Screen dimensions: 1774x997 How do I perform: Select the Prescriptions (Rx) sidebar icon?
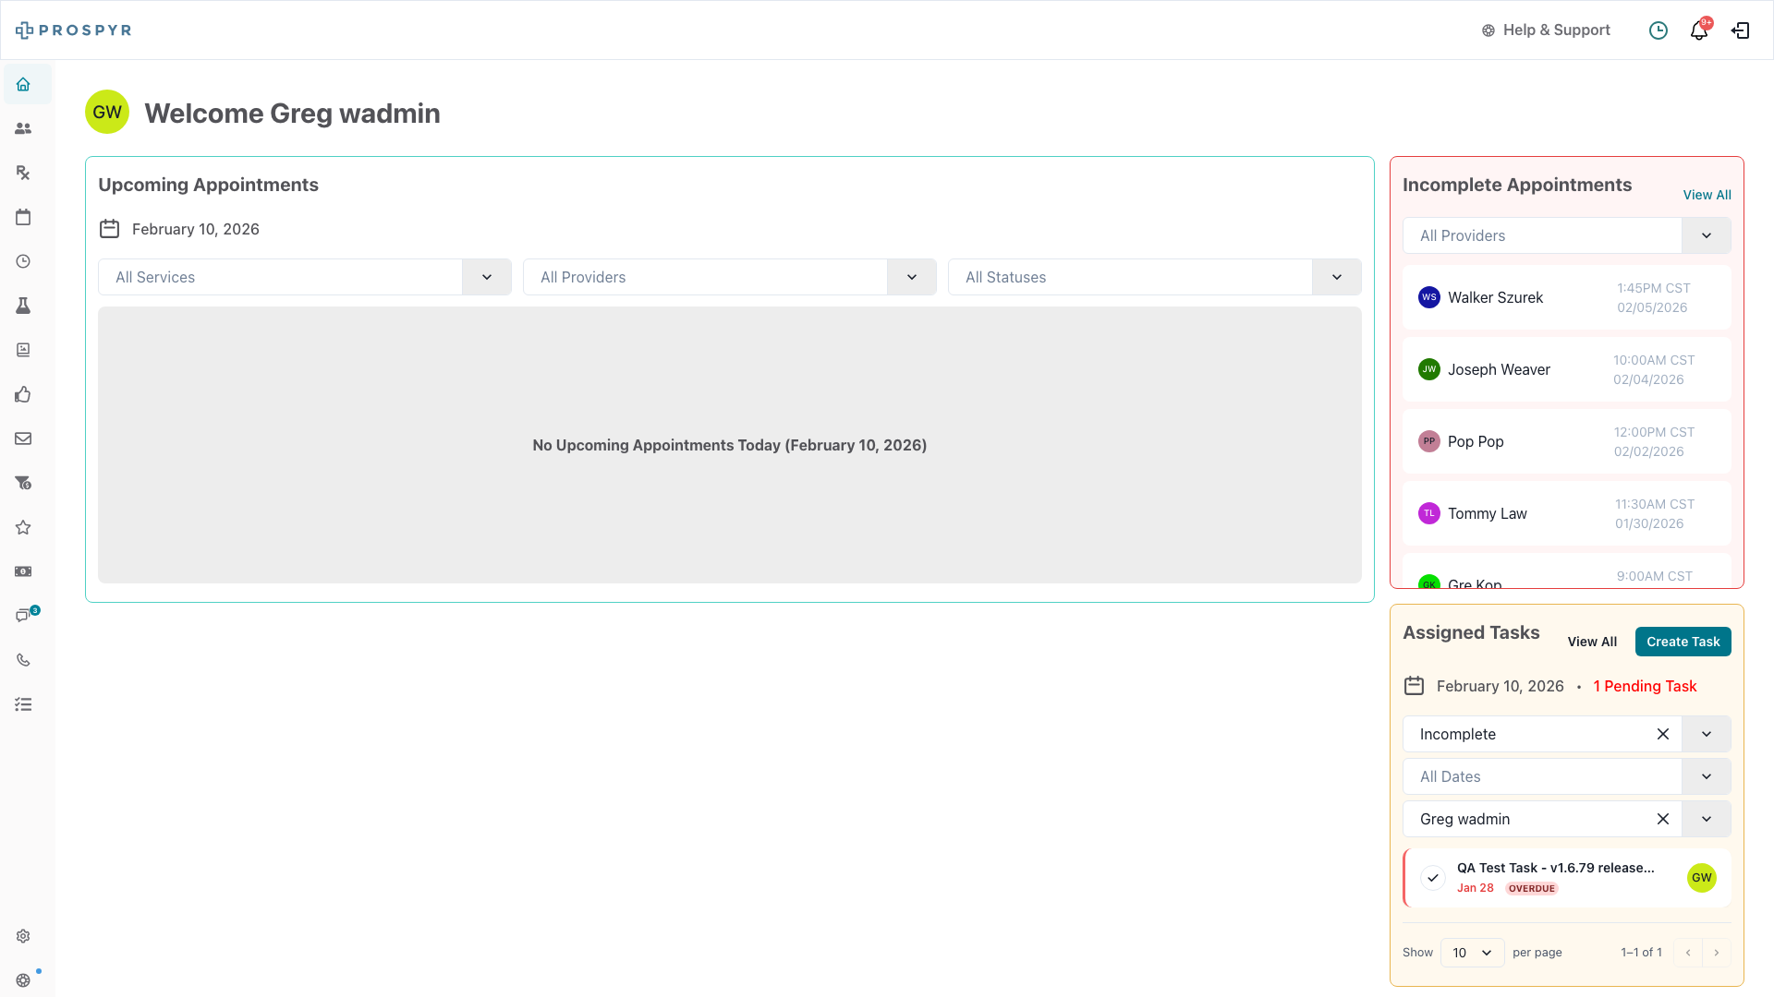coord(22,173)
